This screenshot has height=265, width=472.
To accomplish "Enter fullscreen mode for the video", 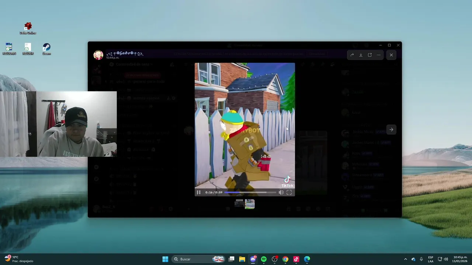I will click(289, 192).
